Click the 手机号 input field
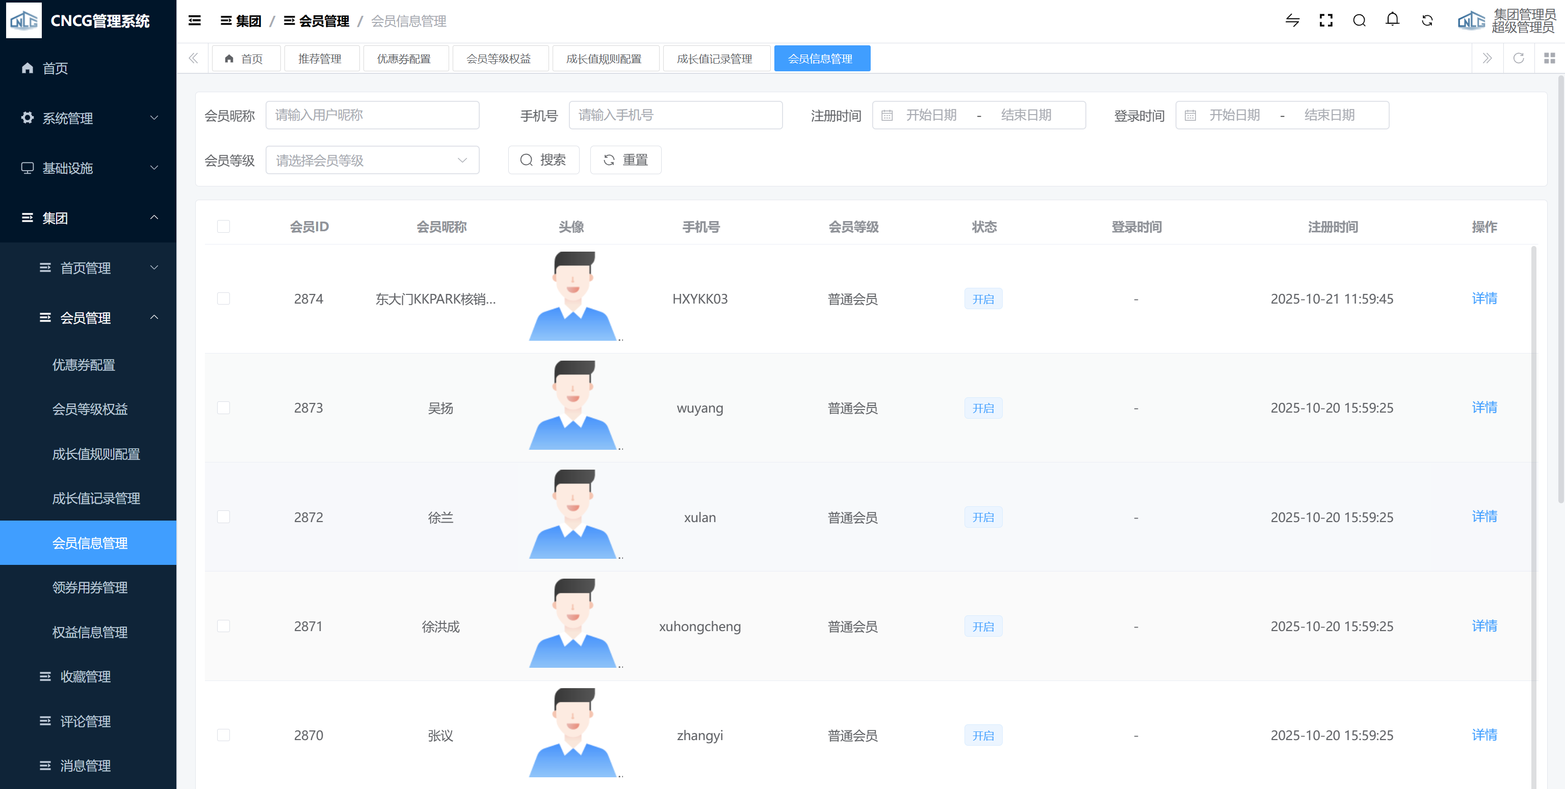This screenshot has width=1565, height=789. pyautogui.click(x=675, y=115)
